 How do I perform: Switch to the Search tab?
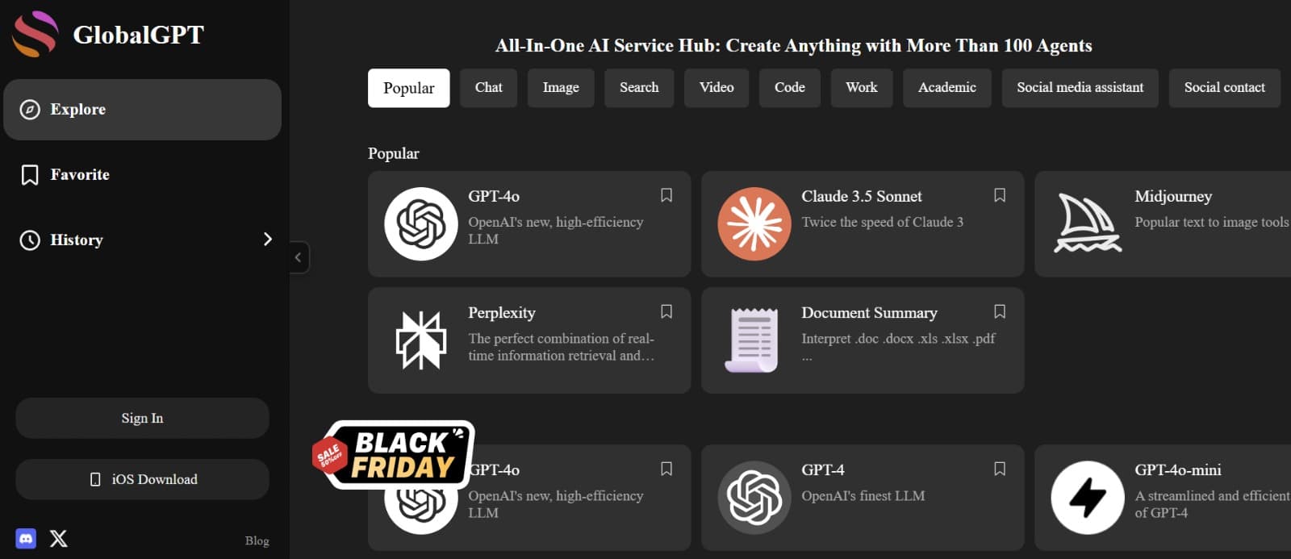coord(639,88)
